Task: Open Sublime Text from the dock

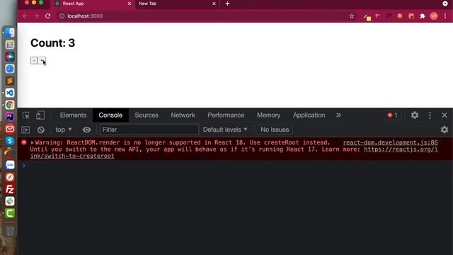Action: 10,81
